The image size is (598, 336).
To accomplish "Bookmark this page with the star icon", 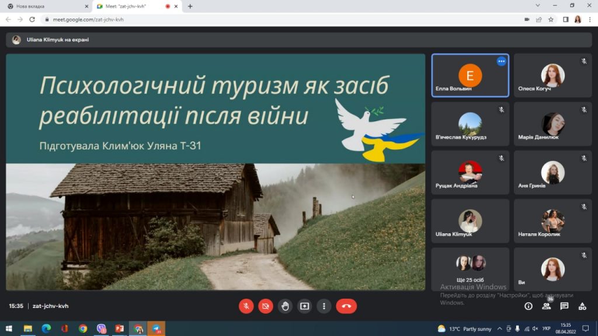I will pyautogui.click(x=551, y=19).
